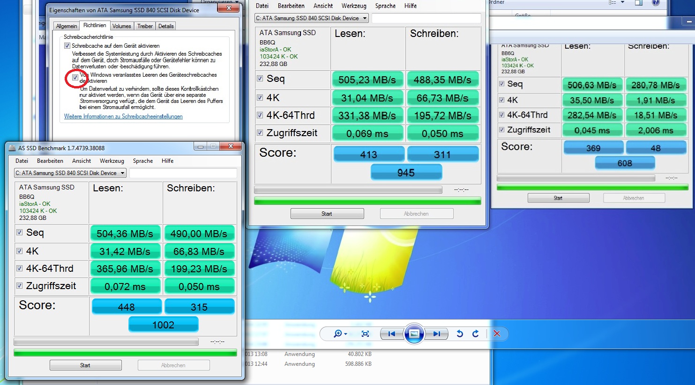Click green progress bar in score 1002 window
Screen dimensions: 695x385
pos(125,353)
